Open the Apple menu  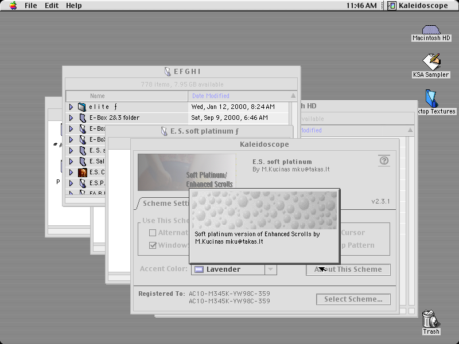click(x=13, y=6)
